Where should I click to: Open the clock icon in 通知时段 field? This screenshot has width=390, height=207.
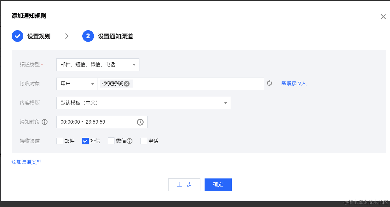pyautogui.click(x=140, y=122)
